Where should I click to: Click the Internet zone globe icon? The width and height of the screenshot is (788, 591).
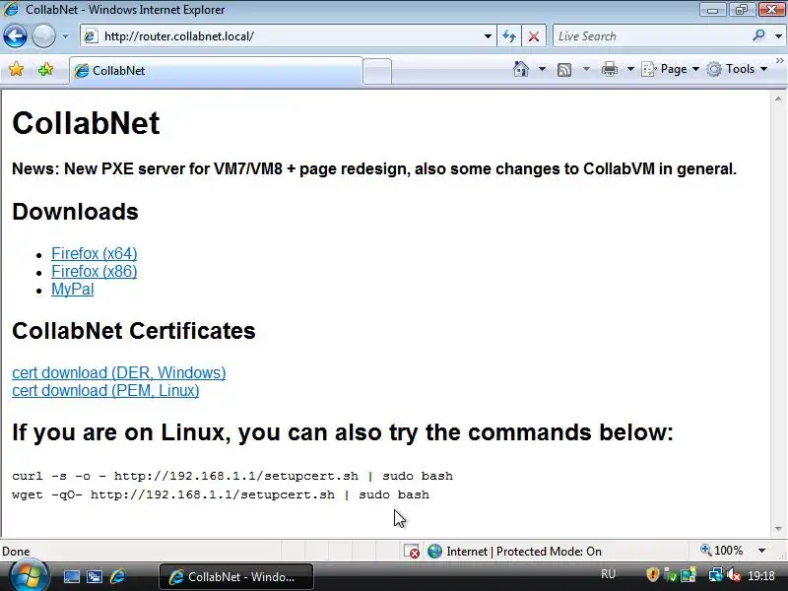(x=434, y=552)
